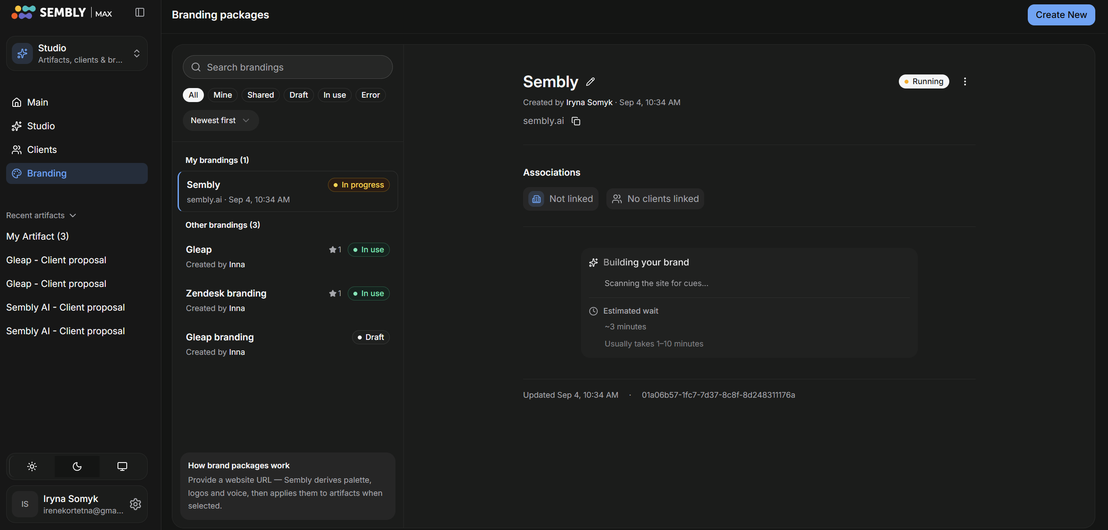Select the Zendesk branding package
This screenshot has height=530, width=1108.
288,300
